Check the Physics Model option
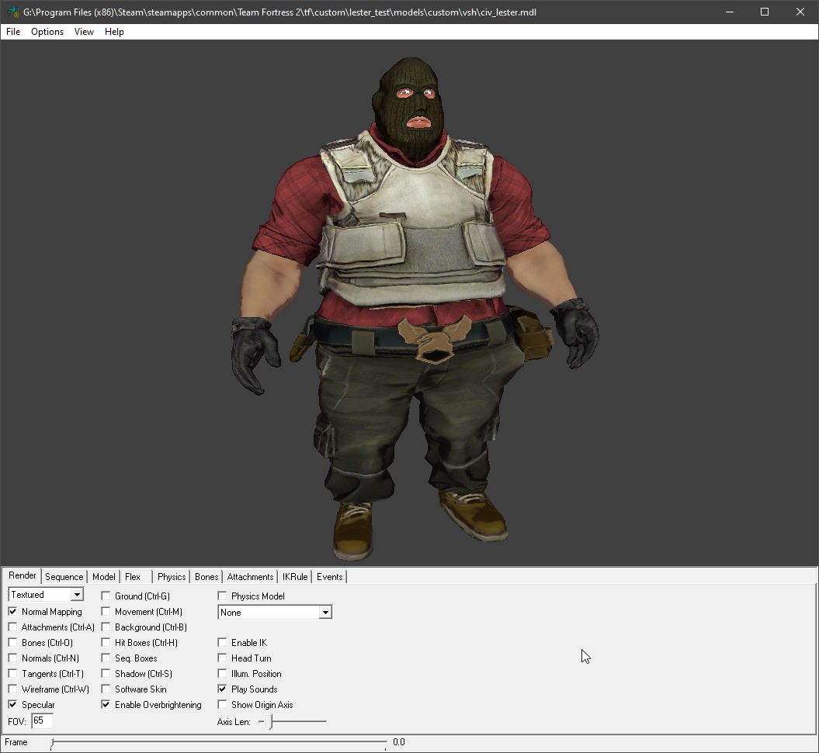The image size is (819, 753). (x=222, y=596)
